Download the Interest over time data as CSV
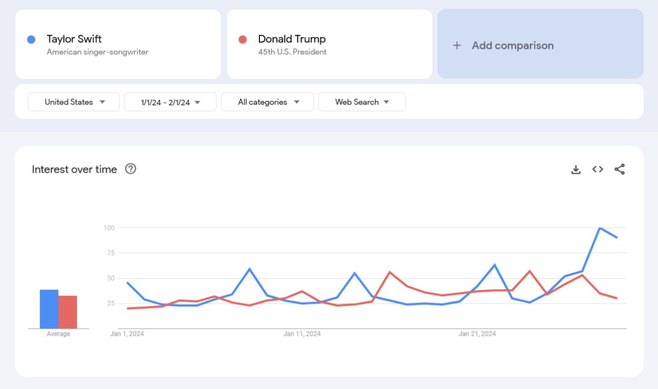Viewport: 658px width, 389px height. click(x=576, y=169)
